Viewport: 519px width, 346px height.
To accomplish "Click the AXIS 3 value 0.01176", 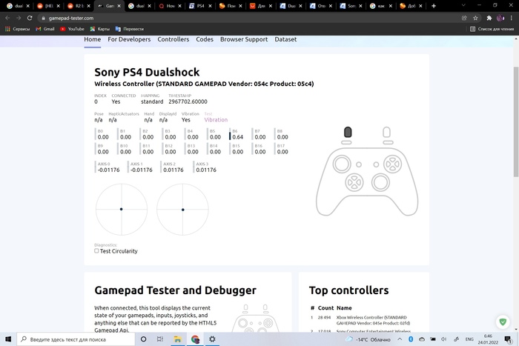I will pos(206,170).
